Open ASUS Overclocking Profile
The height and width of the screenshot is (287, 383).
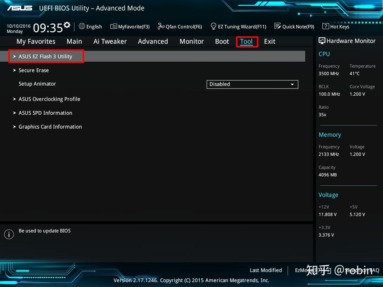pyautogui.click(x=49, y=99)
